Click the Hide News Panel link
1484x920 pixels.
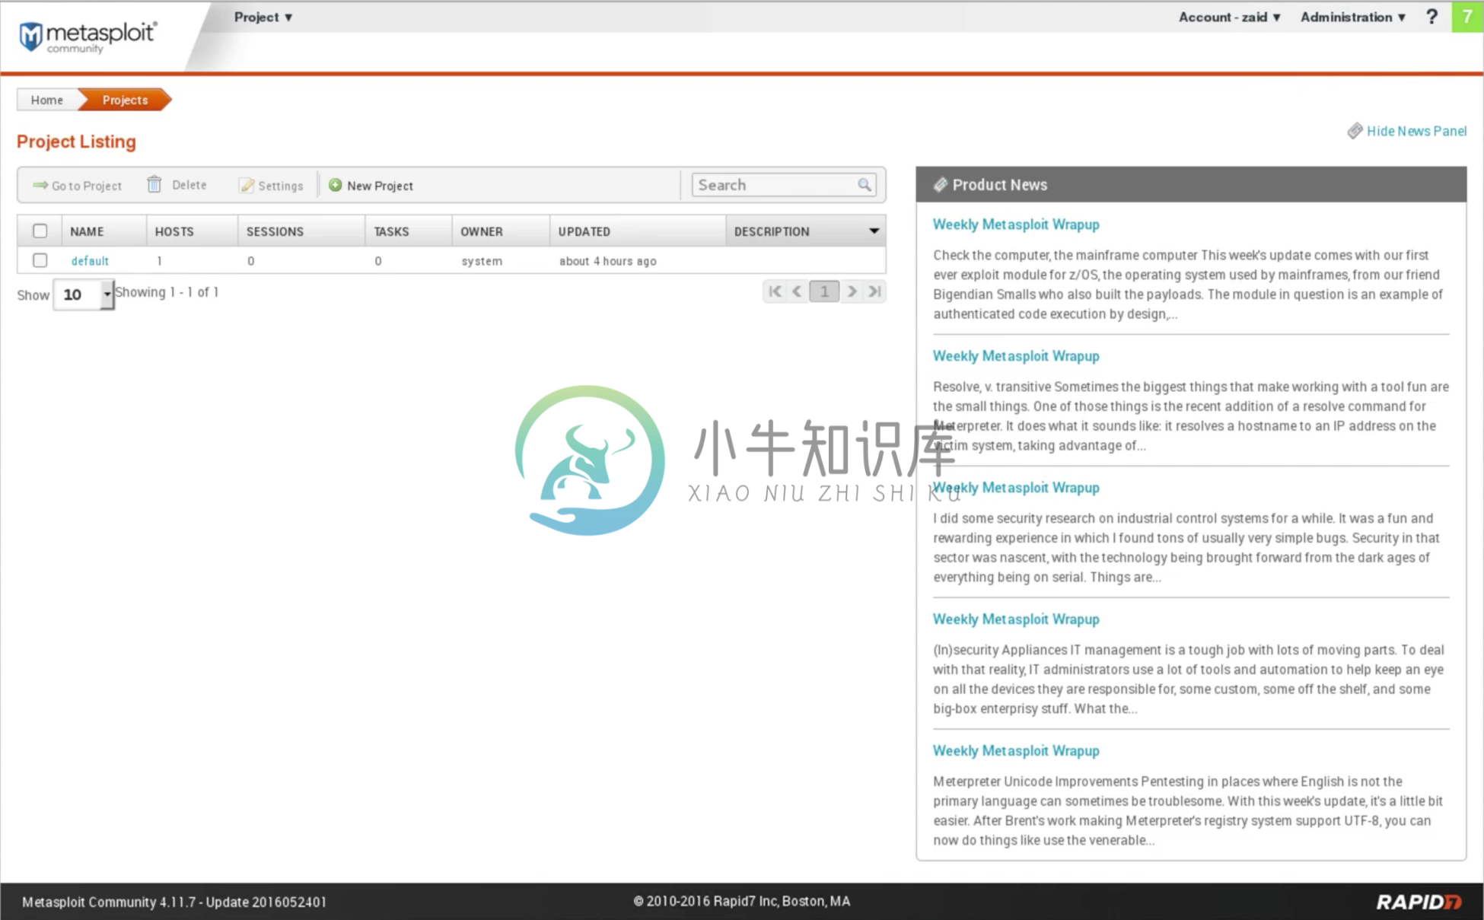click(1416, 131)
